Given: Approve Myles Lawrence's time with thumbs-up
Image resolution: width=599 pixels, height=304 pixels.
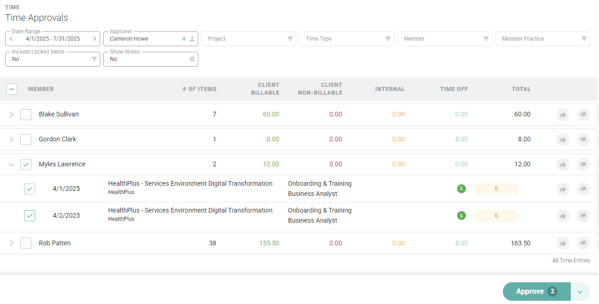Looking at the screenshot, I should click(563, 164).
